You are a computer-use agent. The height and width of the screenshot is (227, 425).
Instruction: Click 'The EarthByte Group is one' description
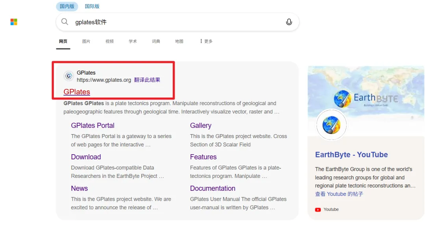coord(365,177)
